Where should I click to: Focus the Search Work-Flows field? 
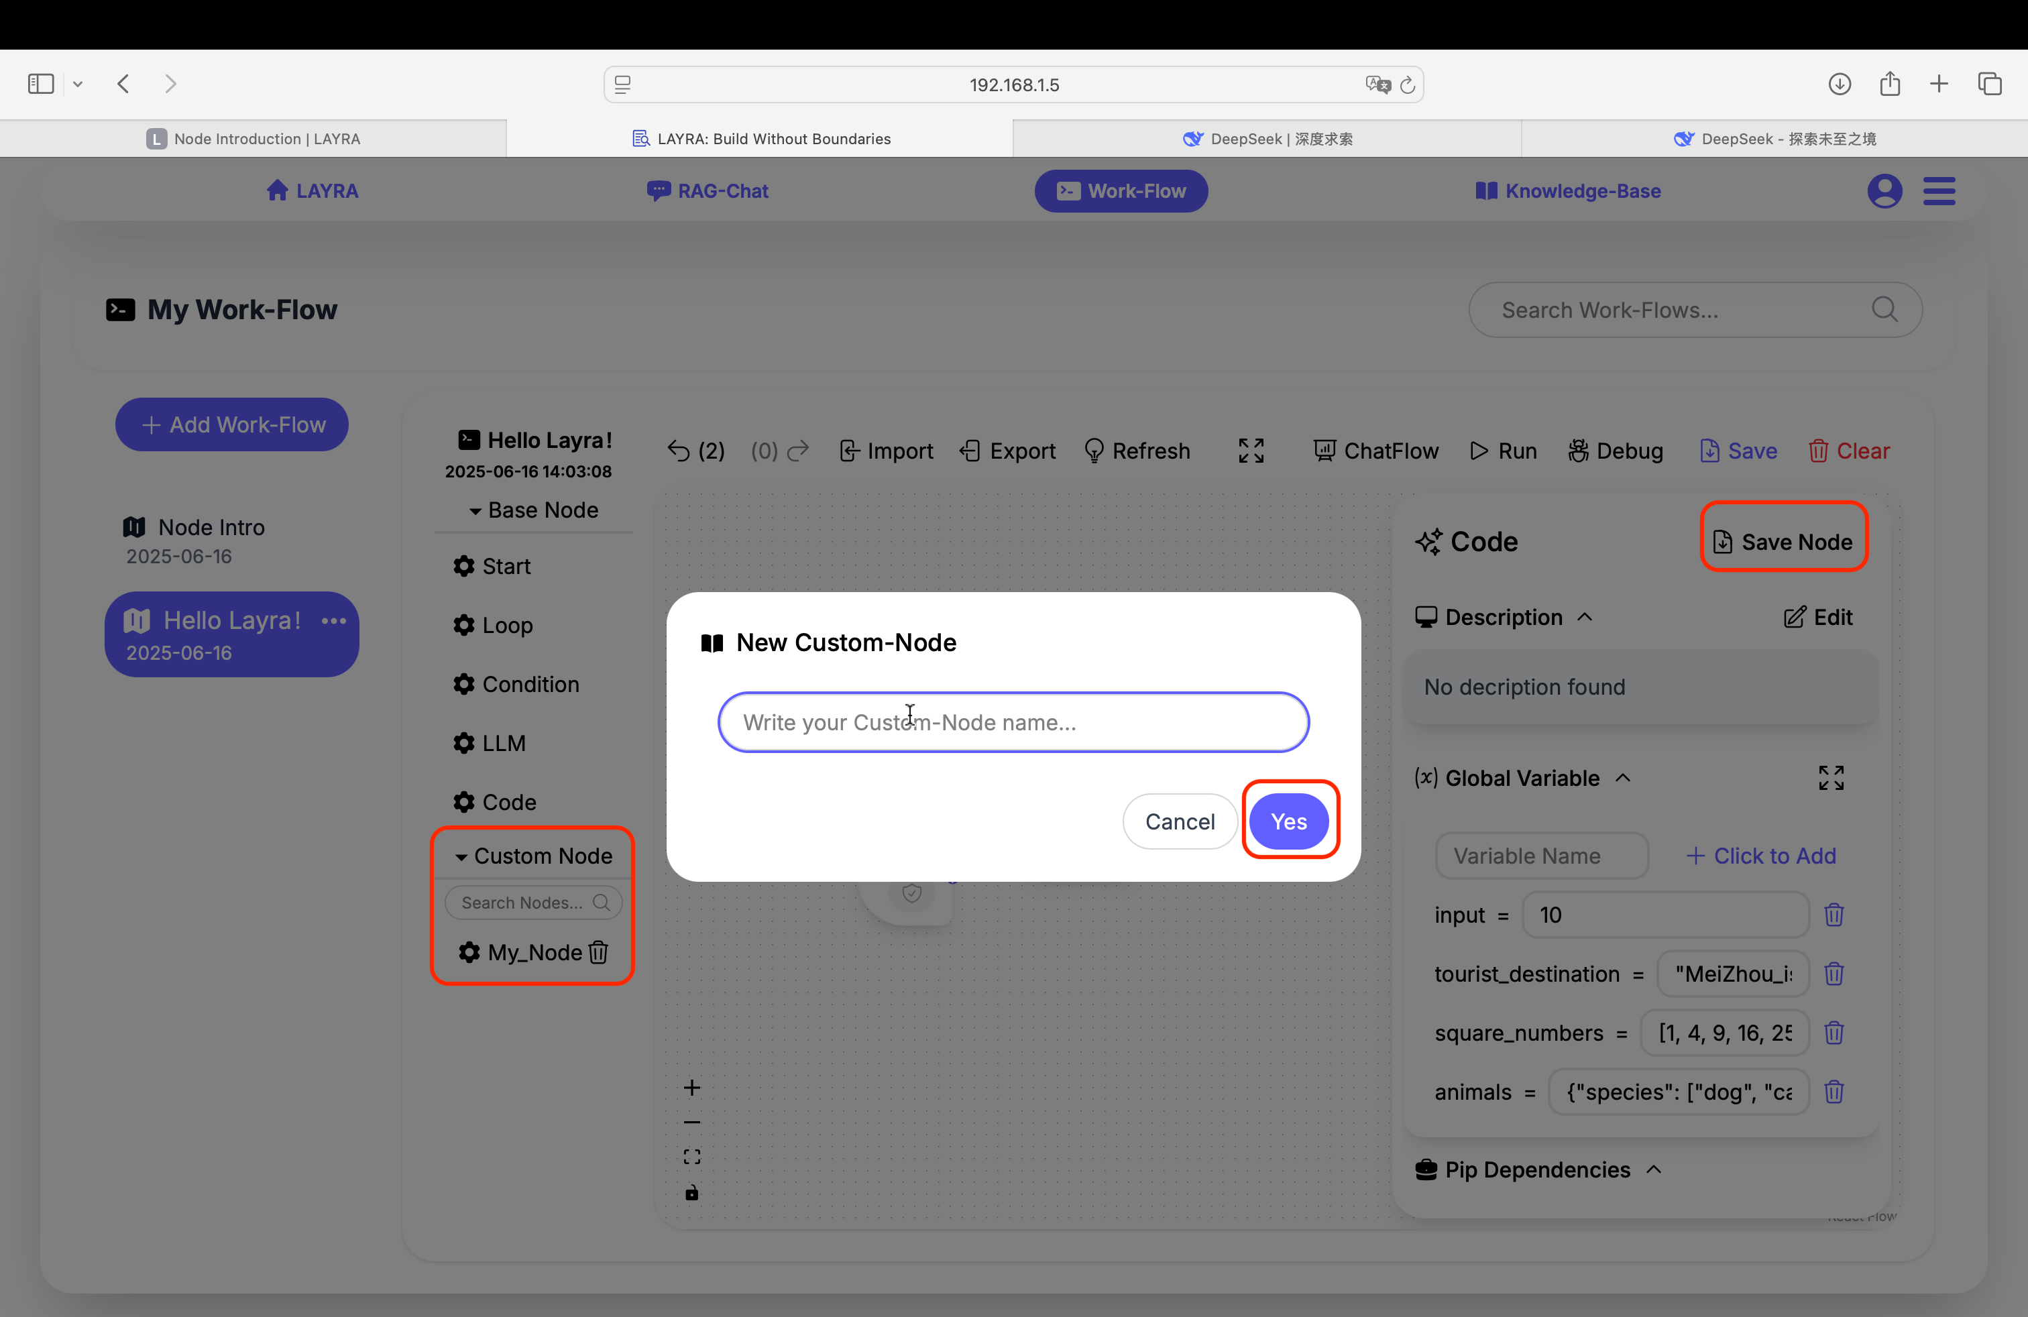tap(1695, 310)
